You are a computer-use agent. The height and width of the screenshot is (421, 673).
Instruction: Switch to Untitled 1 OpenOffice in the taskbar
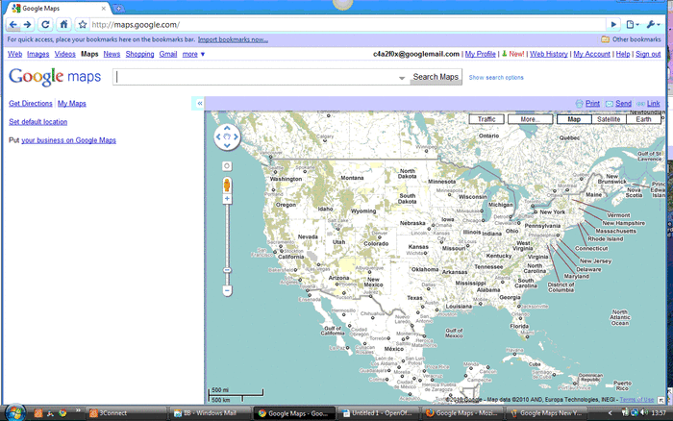pyautogui.click(x=378, y=413)
